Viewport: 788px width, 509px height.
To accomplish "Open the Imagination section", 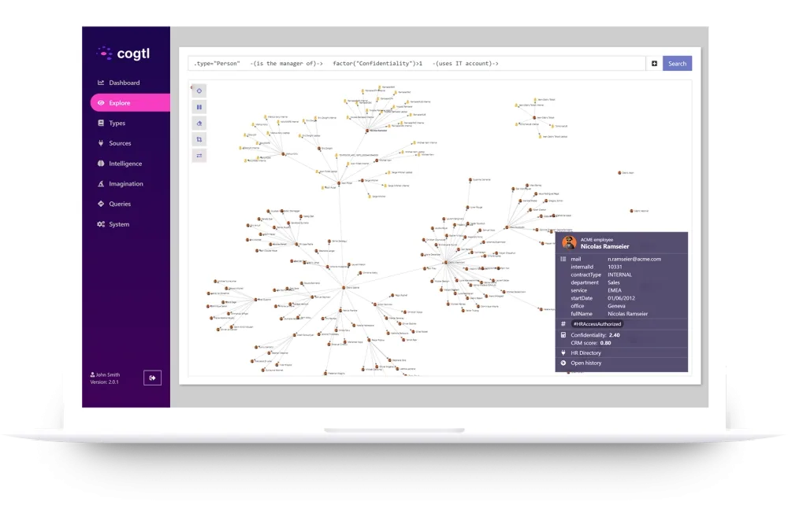I will 126,184.
